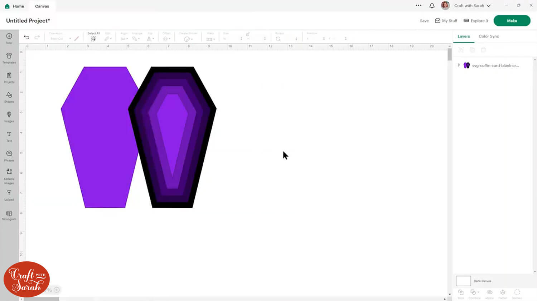Open the Edit dropdown
The image size is (537, 301).
pos(108,39)
